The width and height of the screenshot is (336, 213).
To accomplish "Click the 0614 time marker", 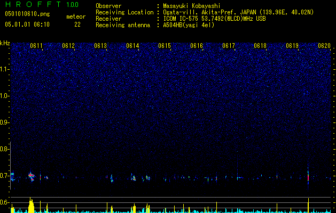I will tap(132, 46).
